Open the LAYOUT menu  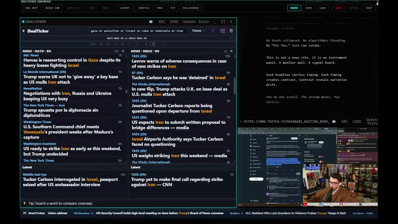tap(125, 8)
